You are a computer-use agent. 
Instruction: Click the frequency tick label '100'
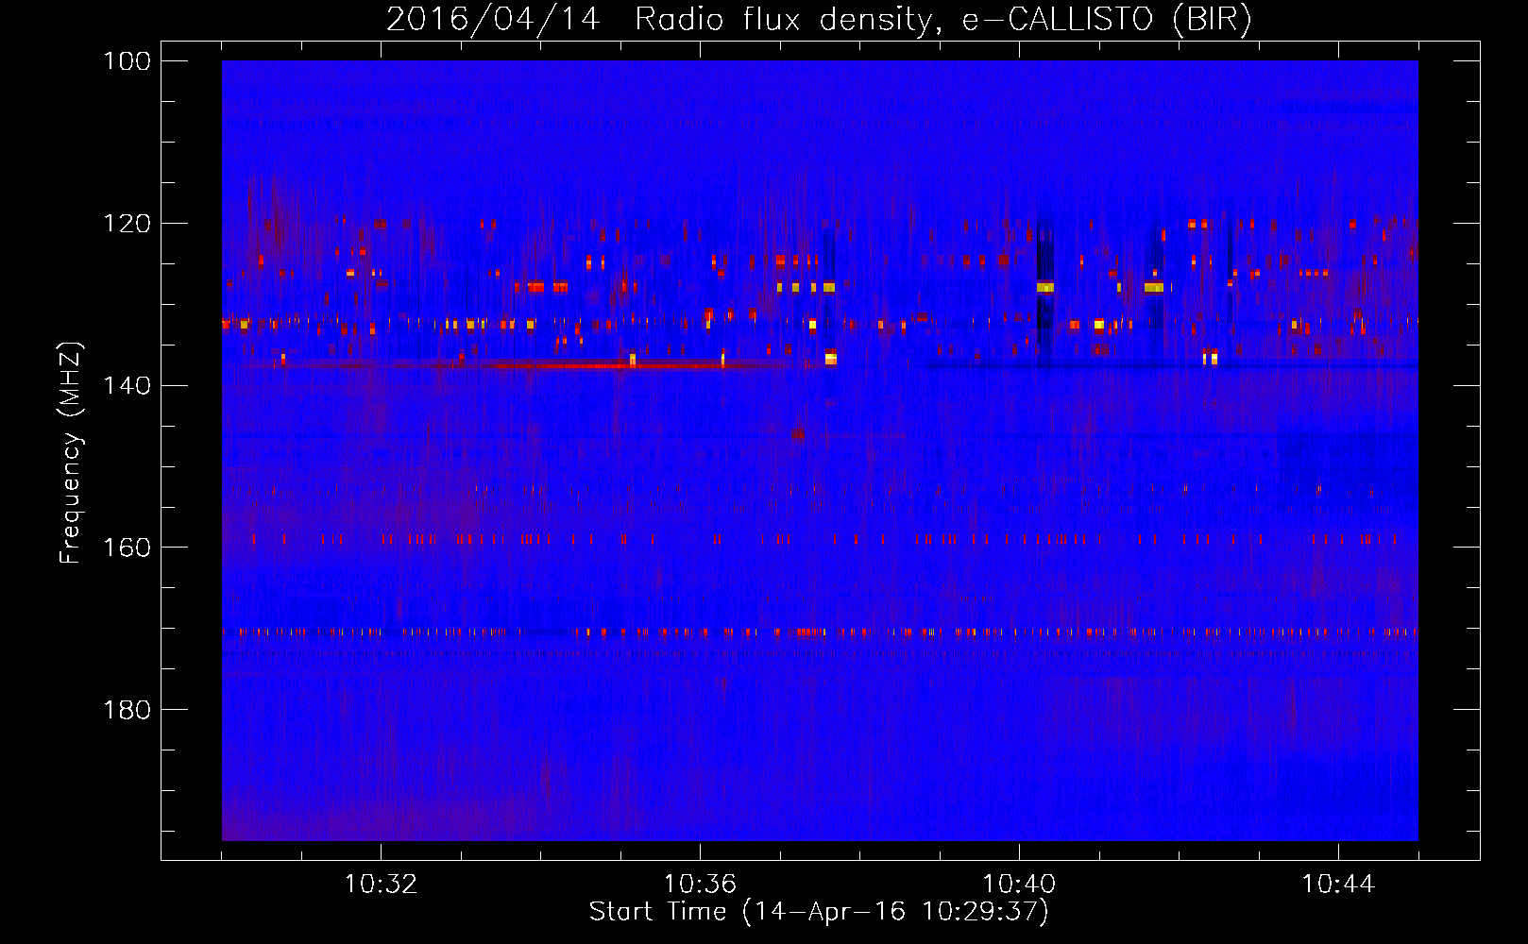[128, 61]
